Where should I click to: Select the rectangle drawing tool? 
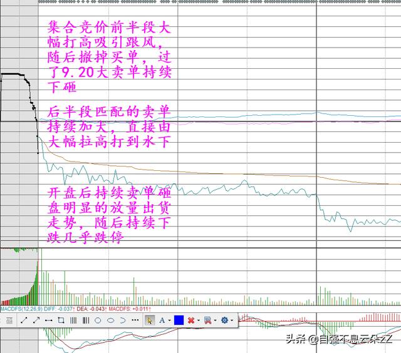(x=61, y=320)
